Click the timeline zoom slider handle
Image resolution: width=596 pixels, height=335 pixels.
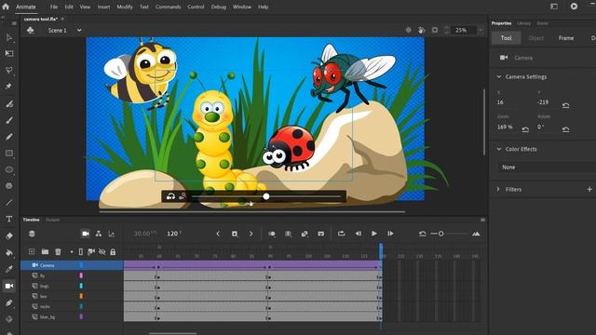point(440,234)
